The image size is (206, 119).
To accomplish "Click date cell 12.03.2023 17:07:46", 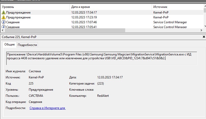I will pos(84,22).
